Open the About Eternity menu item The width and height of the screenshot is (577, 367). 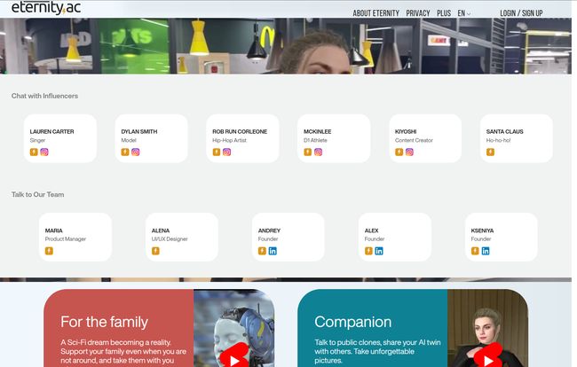point(376,13)
